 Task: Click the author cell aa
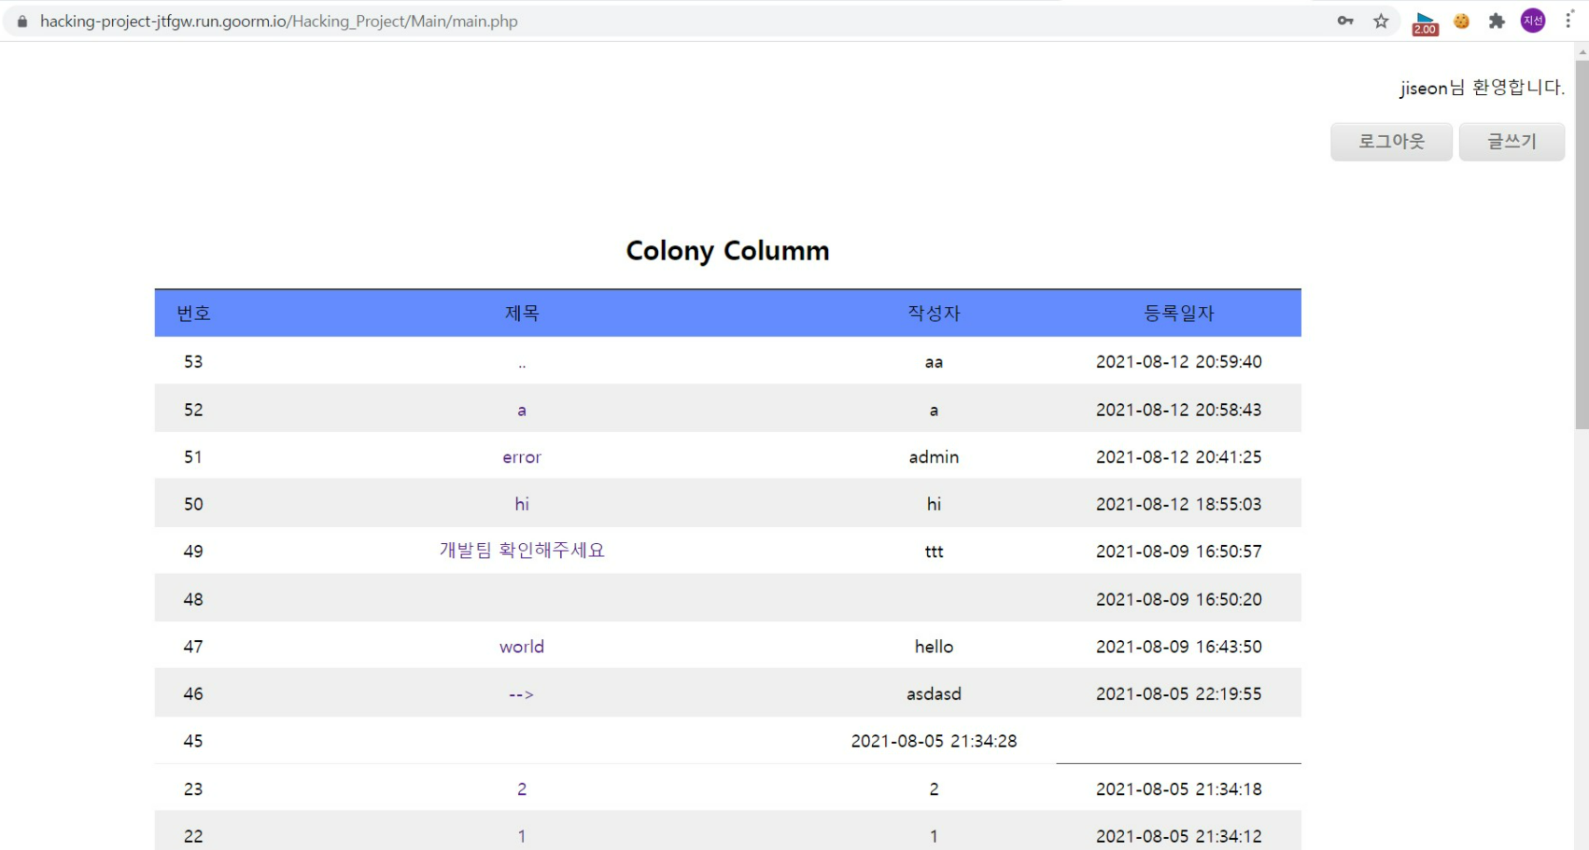coord(934,363)
